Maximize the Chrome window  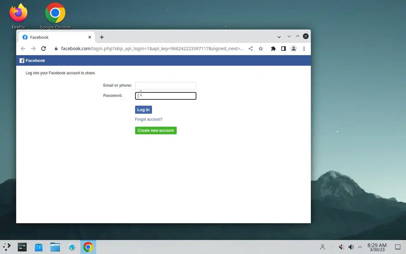tap(298, 37)
